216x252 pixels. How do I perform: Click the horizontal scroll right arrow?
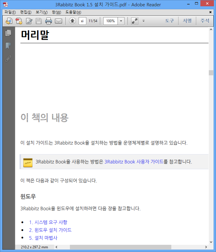click(206, 247)
